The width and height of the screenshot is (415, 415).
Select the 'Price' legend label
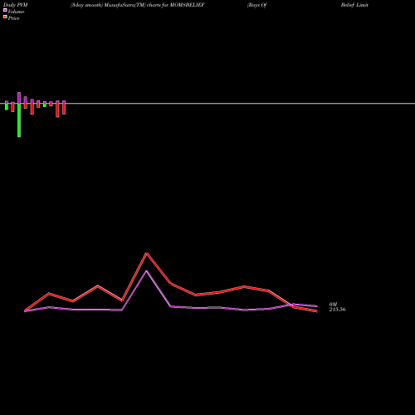[13, 18]
